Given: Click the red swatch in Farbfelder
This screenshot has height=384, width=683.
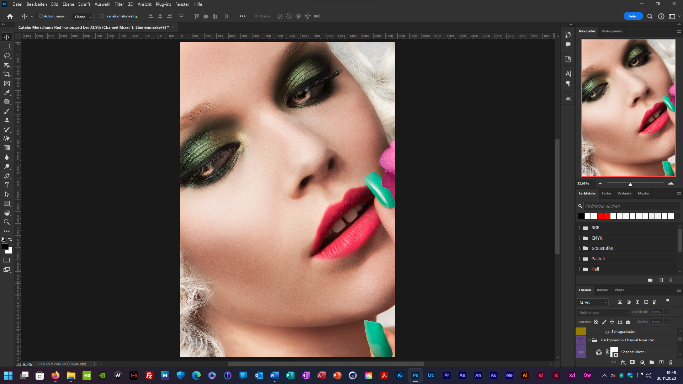Looking at the screenshot, I should click(600, 216).
